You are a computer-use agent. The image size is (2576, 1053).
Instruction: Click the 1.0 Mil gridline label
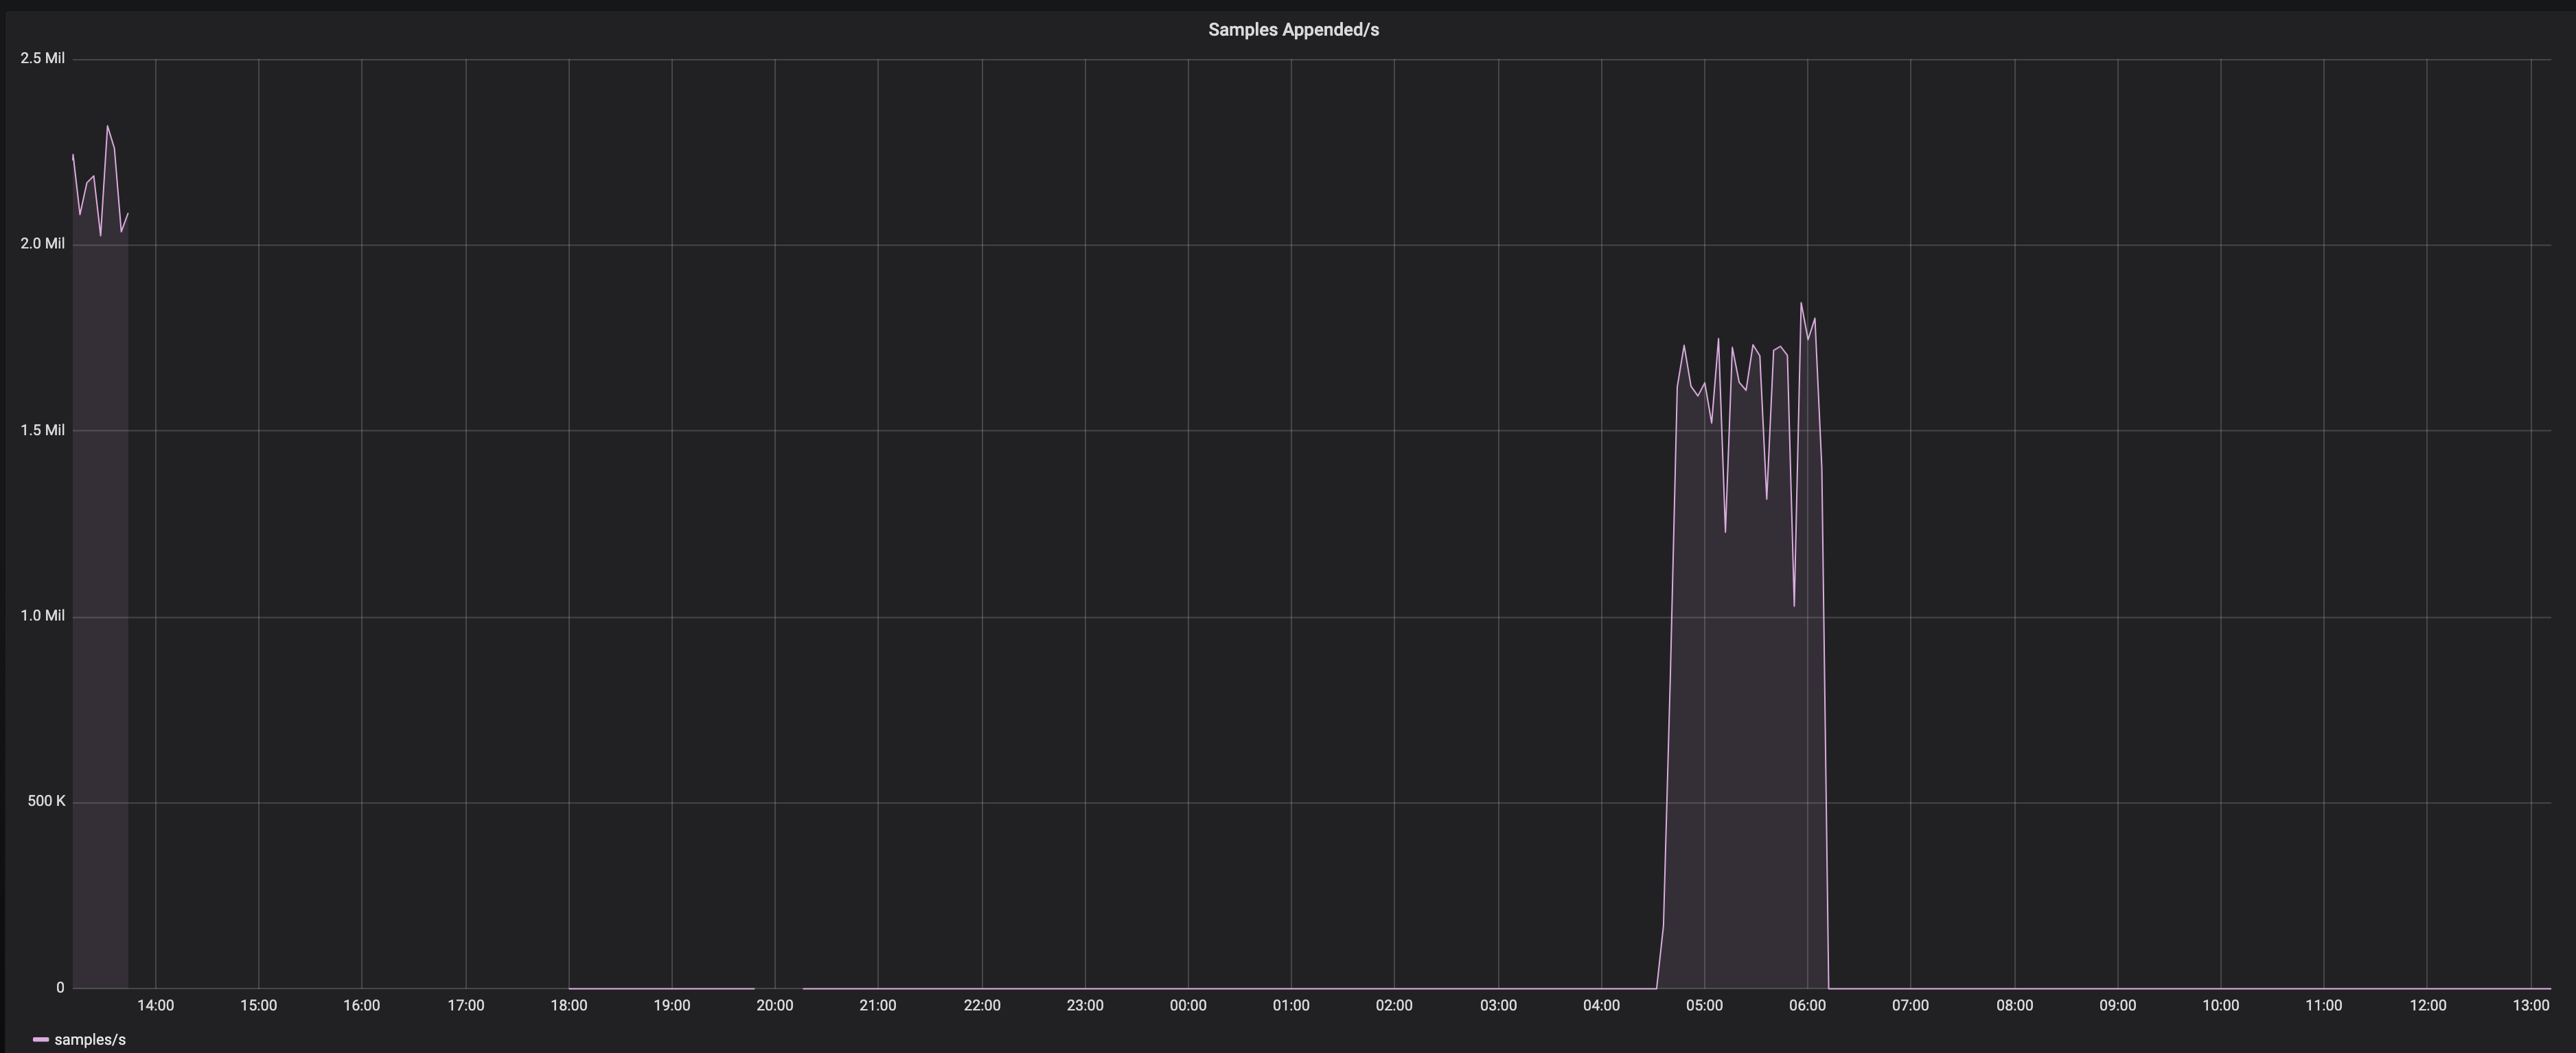(45, 615)
